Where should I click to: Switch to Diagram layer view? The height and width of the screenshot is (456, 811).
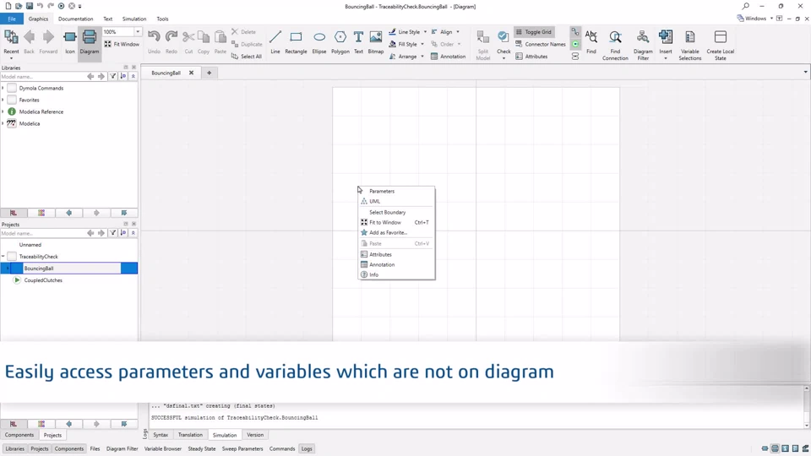[x=89, y=43]
